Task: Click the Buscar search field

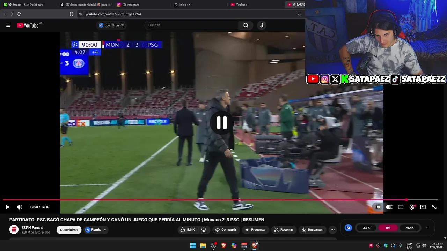Action: (x=192, y=25)
